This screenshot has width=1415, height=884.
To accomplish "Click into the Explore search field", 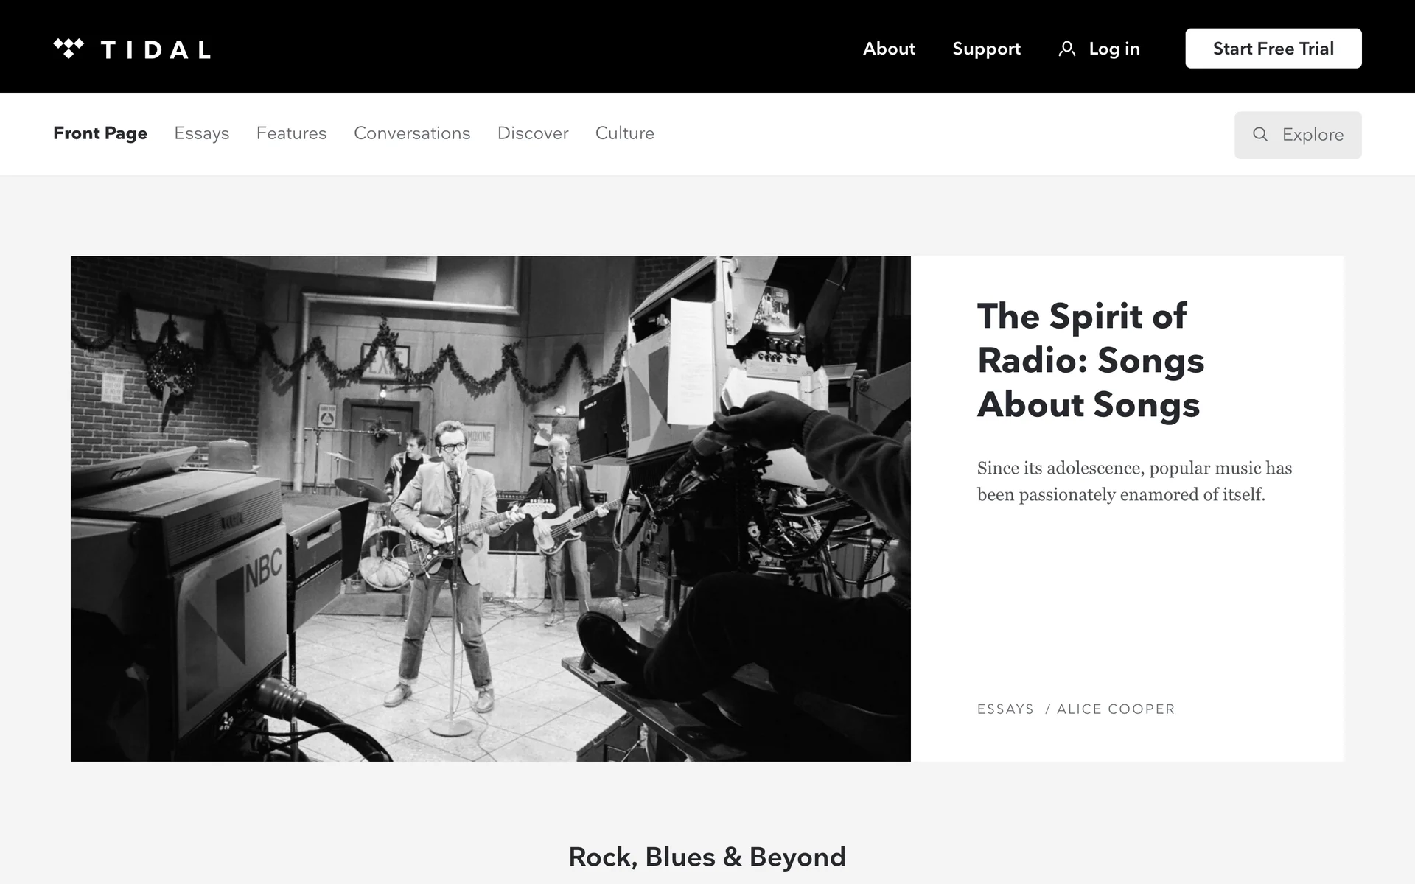I will point(1298,135).
